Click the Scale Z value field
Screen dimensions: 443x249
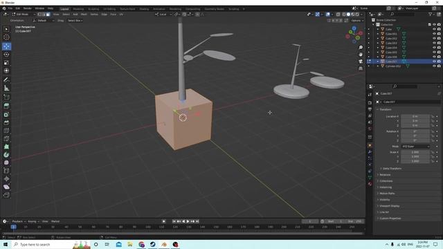(415, 161)
